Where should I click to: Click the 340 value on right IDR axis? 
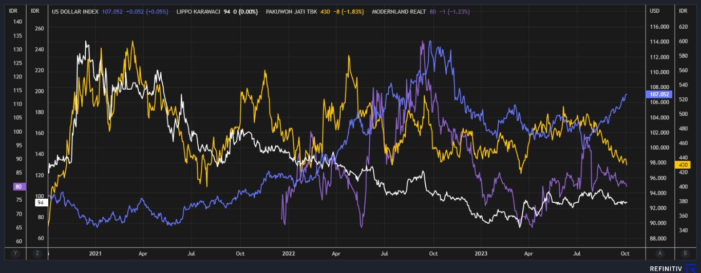click(x=683, y=230)
